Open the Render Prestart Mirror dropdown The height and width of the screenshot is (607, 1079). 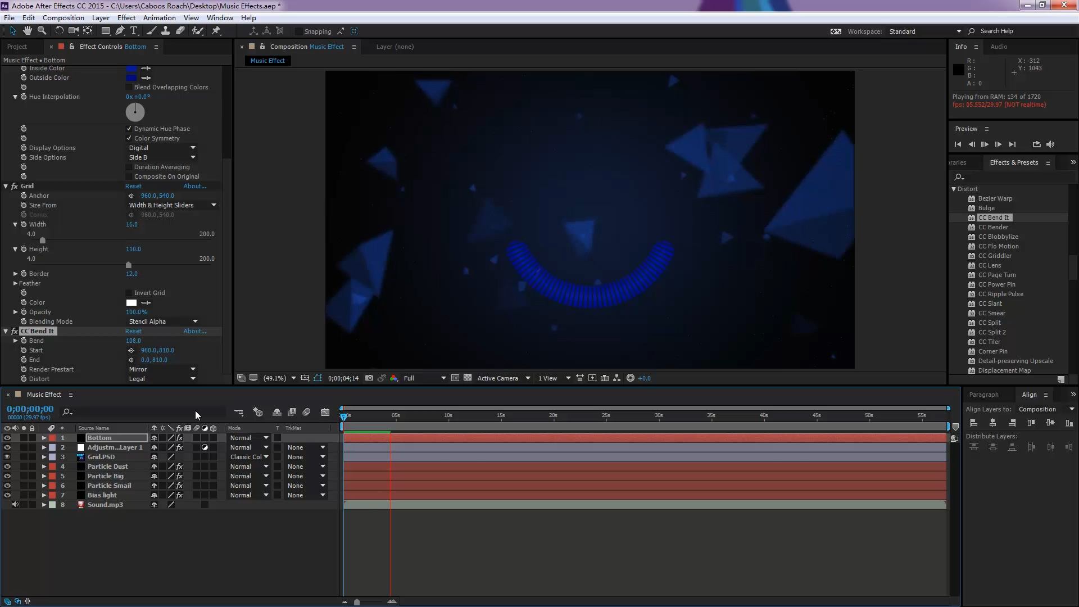pos(162,369)
